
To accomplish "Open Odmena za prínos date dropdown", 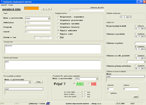I will point(145,49).
